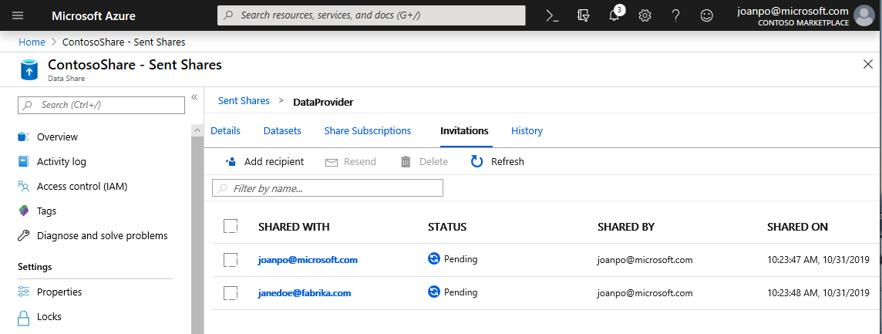
Task: Click the 10:23:48 AM shared-on cell
Action: (818, 293)
